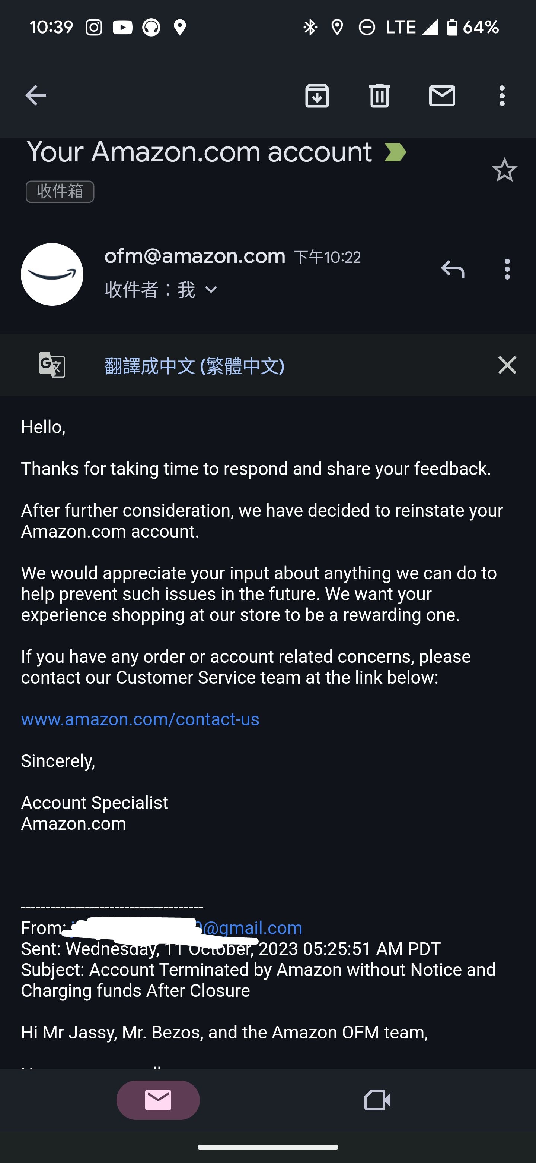Reply to ofm@amazon.com with the reply arrow
Viewport: 536px width, 1163px height.
point(453,269)
